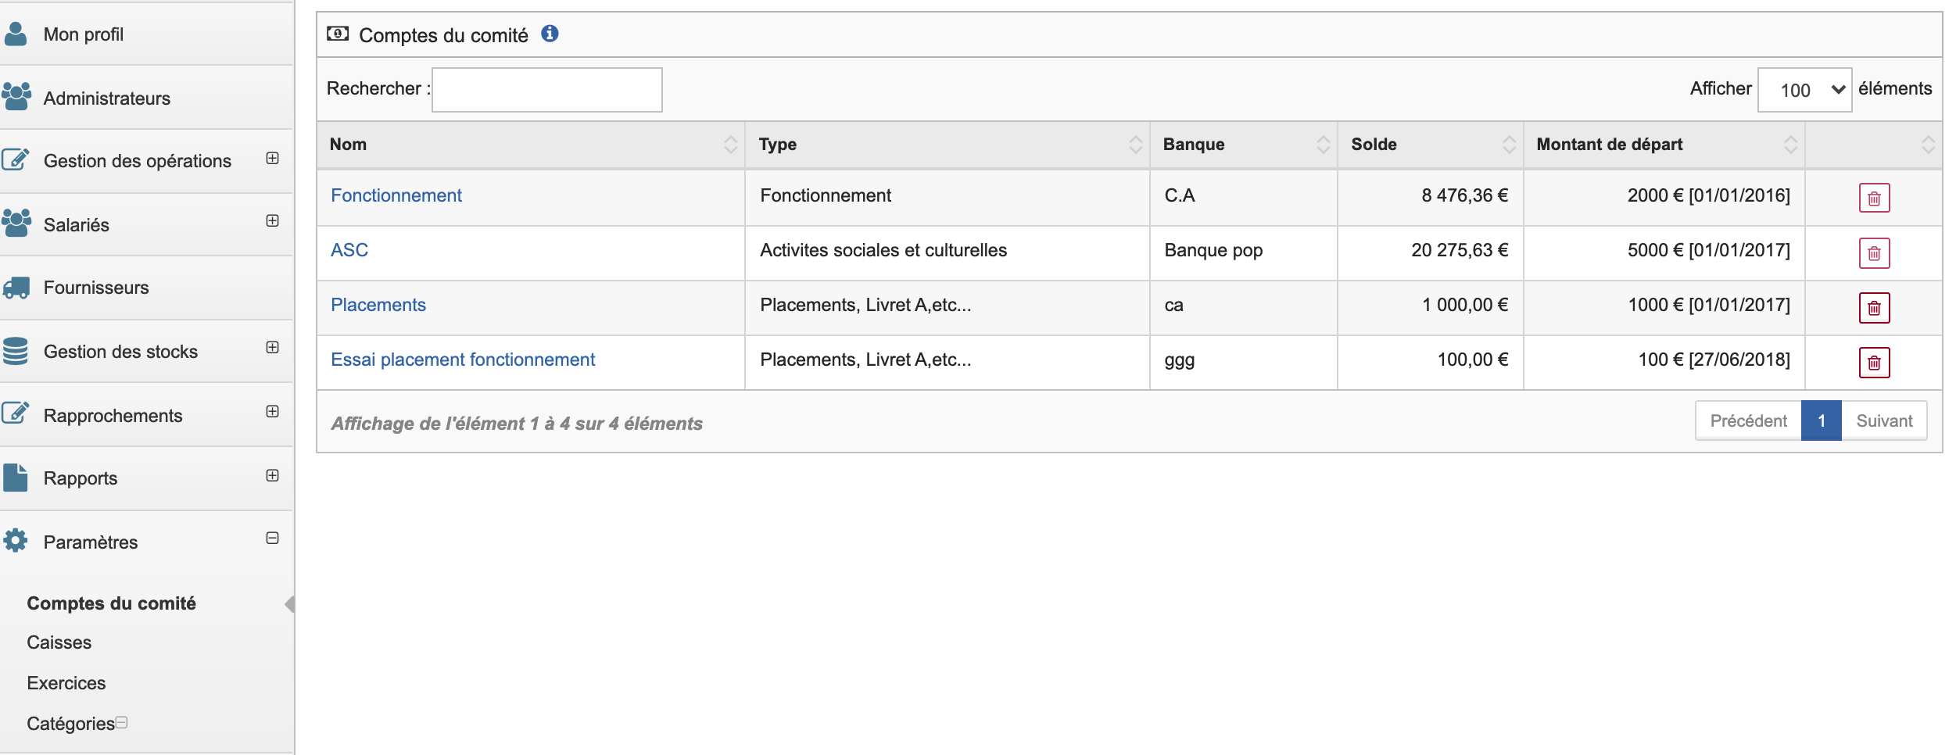Open Exercices in the Paramètres submenu
The width and height of the screenshot is (1956, 755).
66,683
